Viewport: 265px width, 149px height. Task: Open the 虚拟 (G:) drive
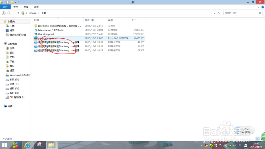click(x=14, y=88)
